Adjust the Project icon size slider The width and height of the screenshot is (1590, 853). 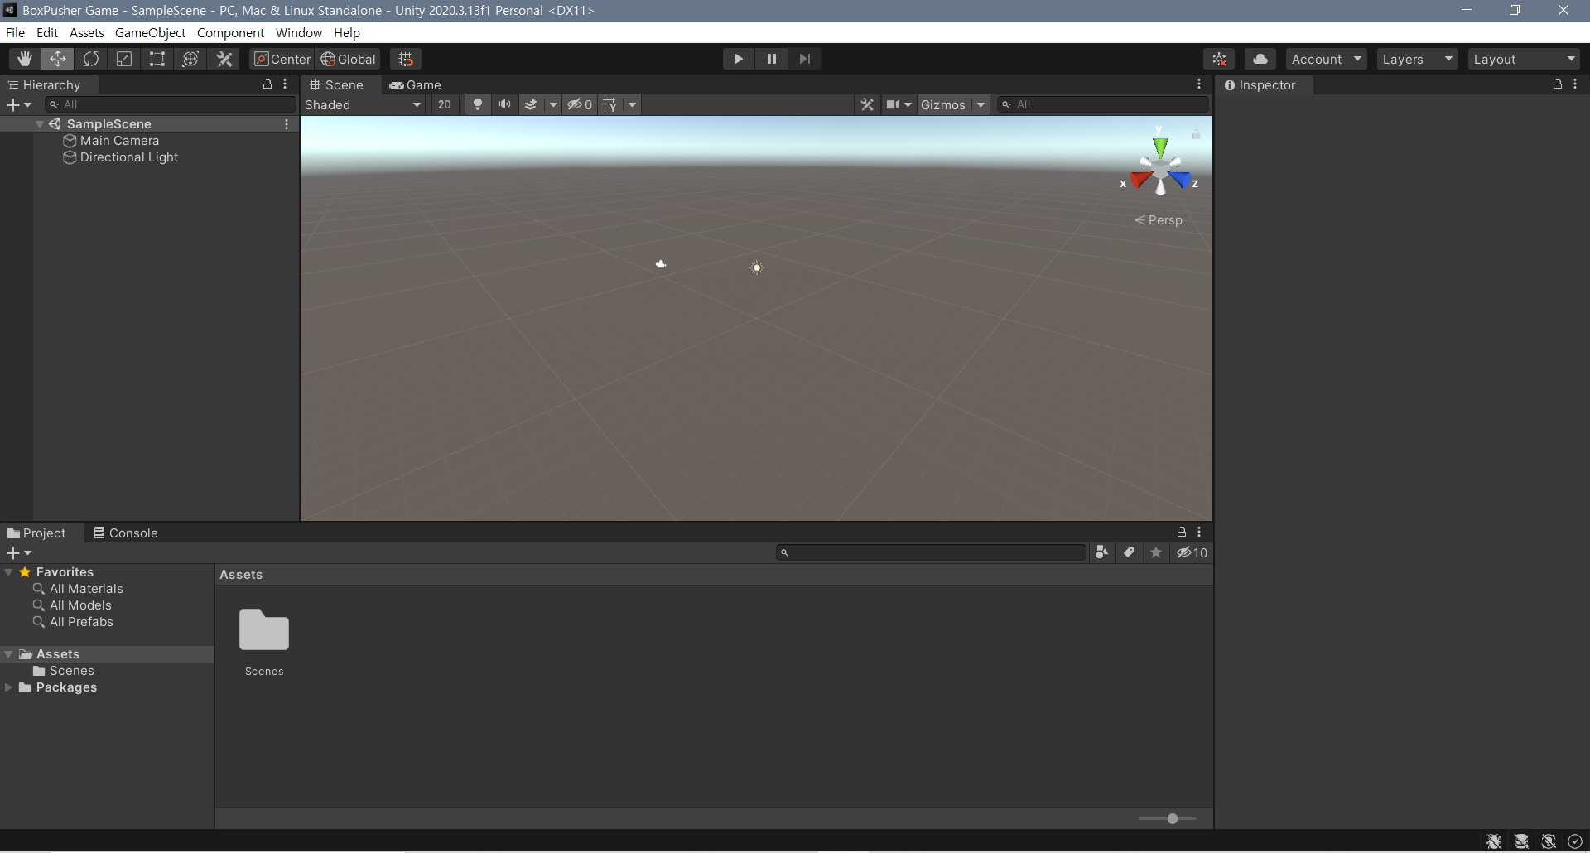(1168, 818)
